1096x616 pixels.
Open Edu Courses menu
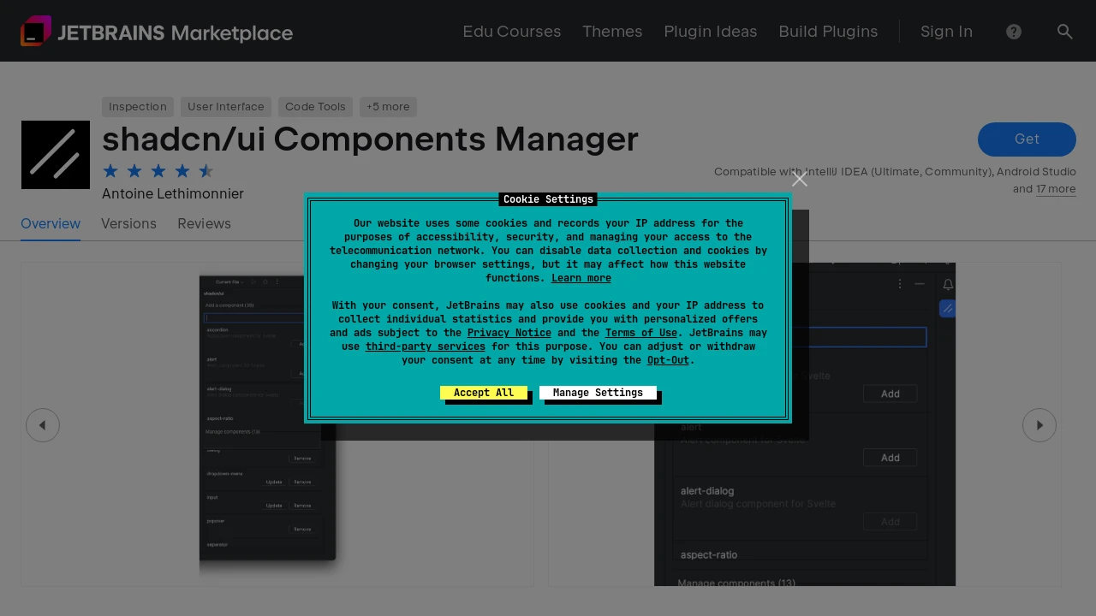(x=512, y=32)
